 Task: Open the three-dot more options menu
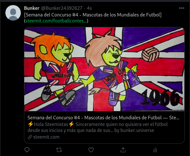[x=181, y=8]
